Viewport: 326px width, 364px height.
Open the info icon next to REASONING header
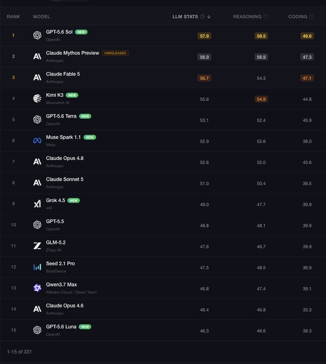tap(265, 16)
